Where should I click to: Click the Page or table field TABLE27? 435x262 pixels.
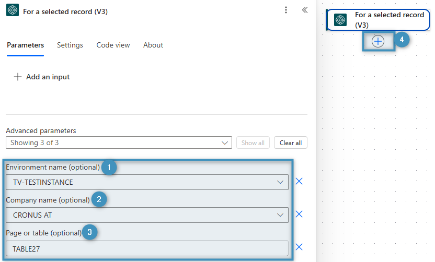click(x=147, y=248)
